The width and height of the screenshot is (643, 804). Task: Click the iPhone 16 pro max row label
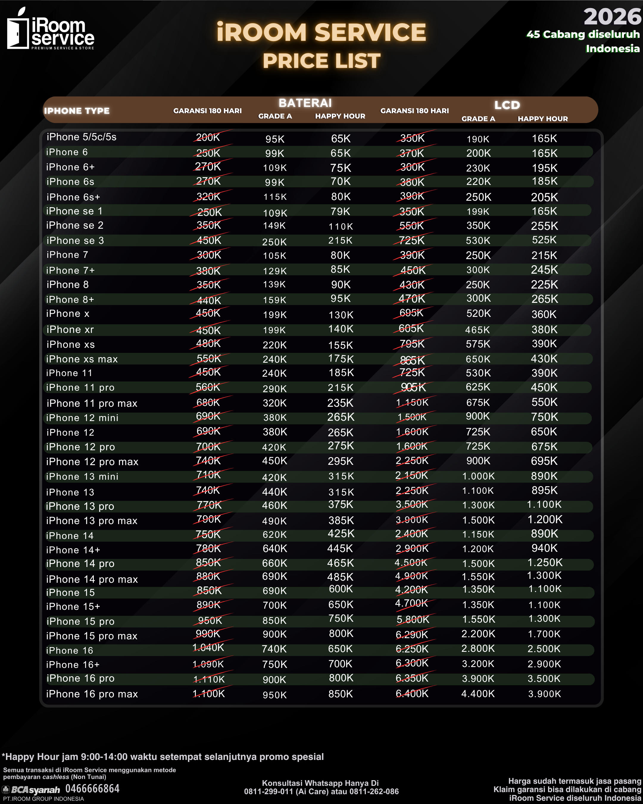[x=92, y=694]
